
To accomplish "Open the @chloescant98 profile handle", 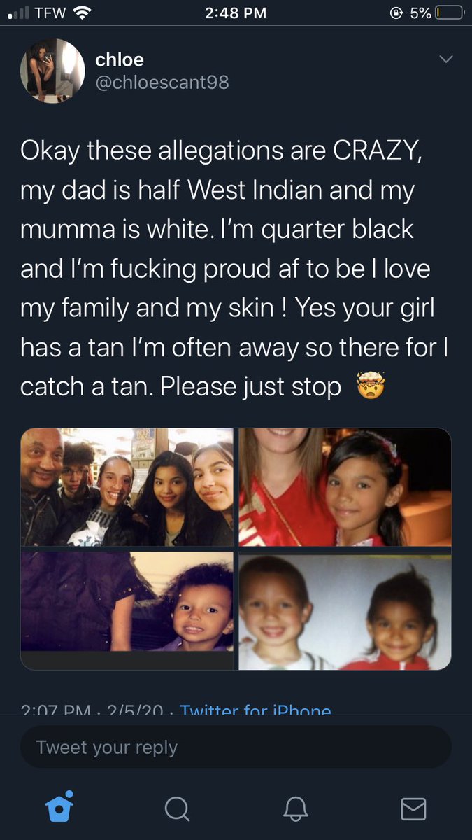I will tap(162, 83).
